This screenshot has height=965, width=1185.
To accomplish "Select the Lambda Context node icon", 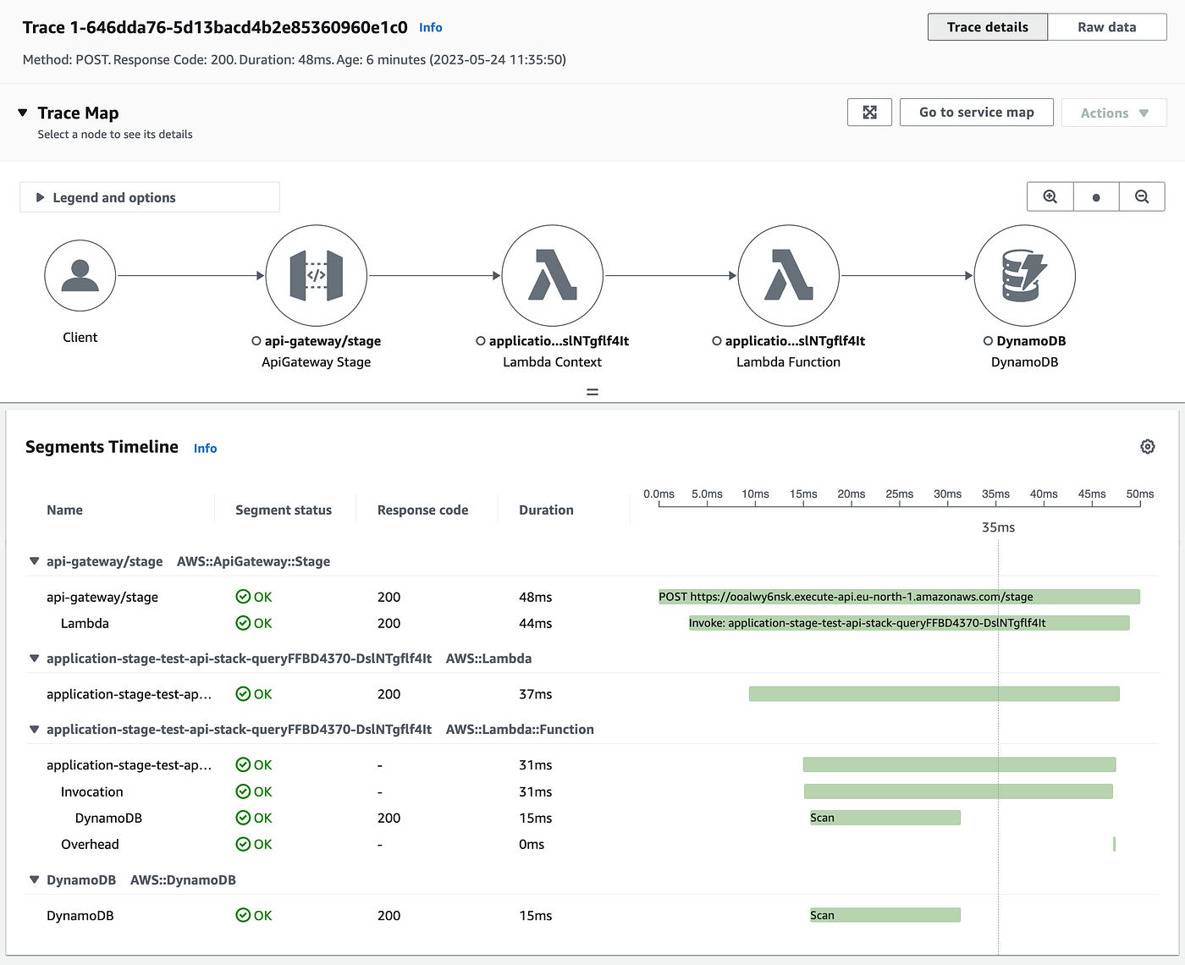I will [x=553, y=276].
